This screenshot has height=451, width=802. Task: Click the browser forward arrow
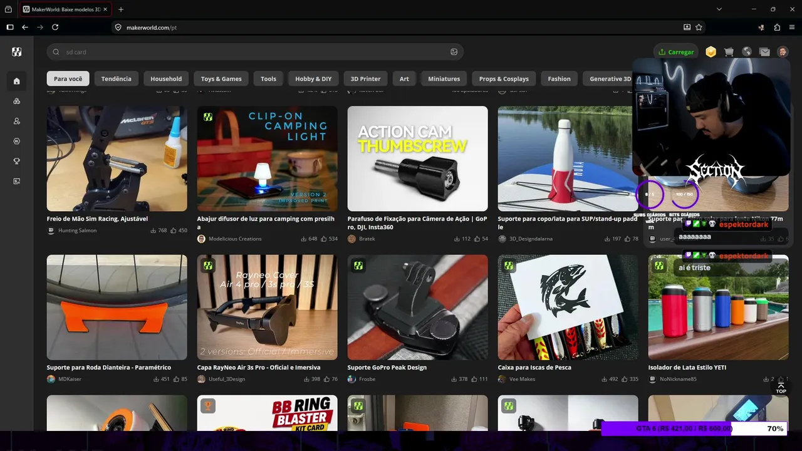[40, 27]
